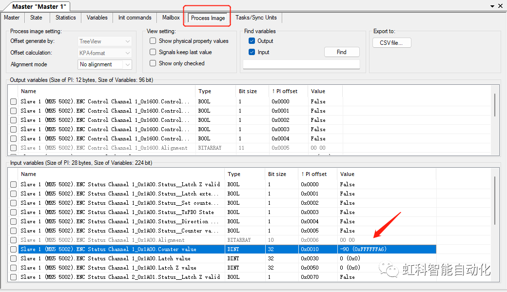Check output variable at offset 0x0004

coord(13,138)
